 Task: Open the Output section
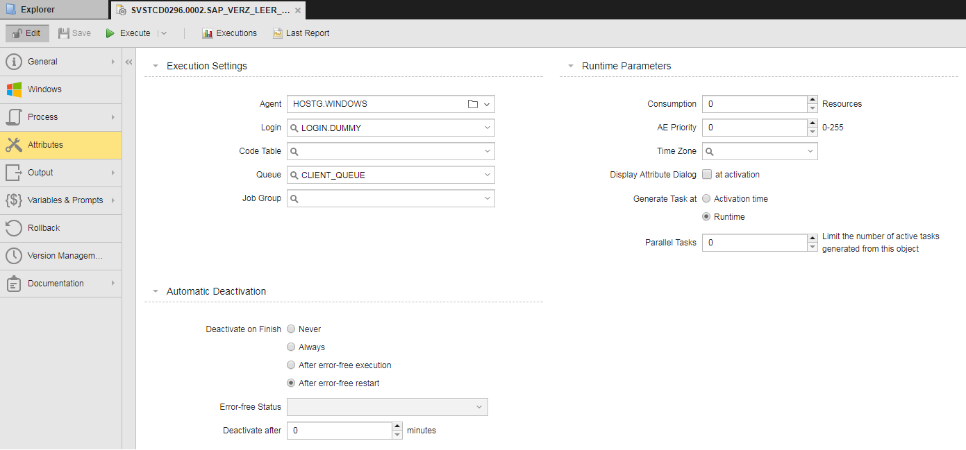click(x=61, y=173)
